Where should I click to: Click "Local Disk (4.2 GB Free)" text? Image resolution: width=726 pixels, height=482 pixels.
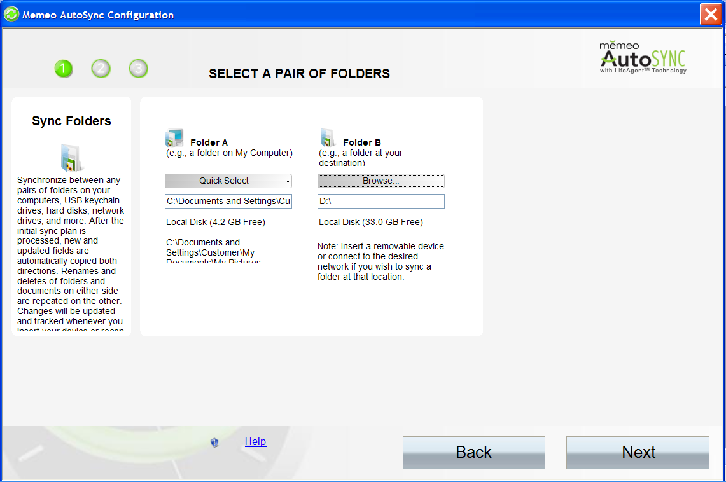pos(216,222)
